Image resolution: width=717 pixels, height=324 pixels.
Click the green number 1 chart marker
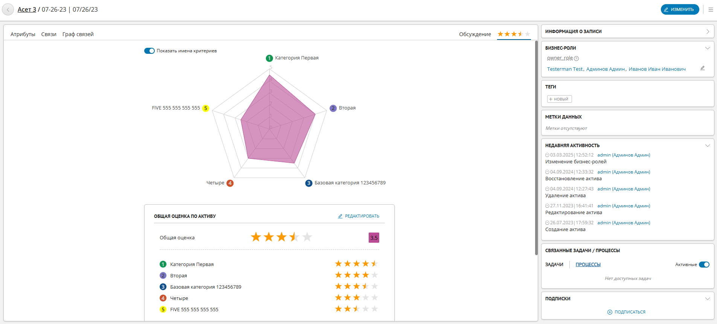pyautogui.click(x=269, y=58)
